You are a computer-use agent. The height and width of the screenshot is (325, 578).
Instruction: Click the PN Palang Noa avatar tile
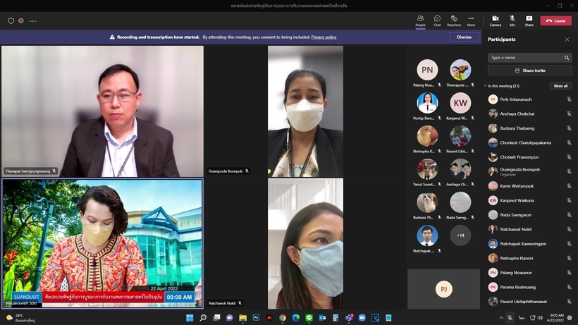(427, 70)
